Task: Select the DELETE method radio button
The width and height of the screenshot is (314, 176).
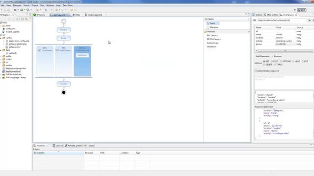Action: [x=264, y=65]
